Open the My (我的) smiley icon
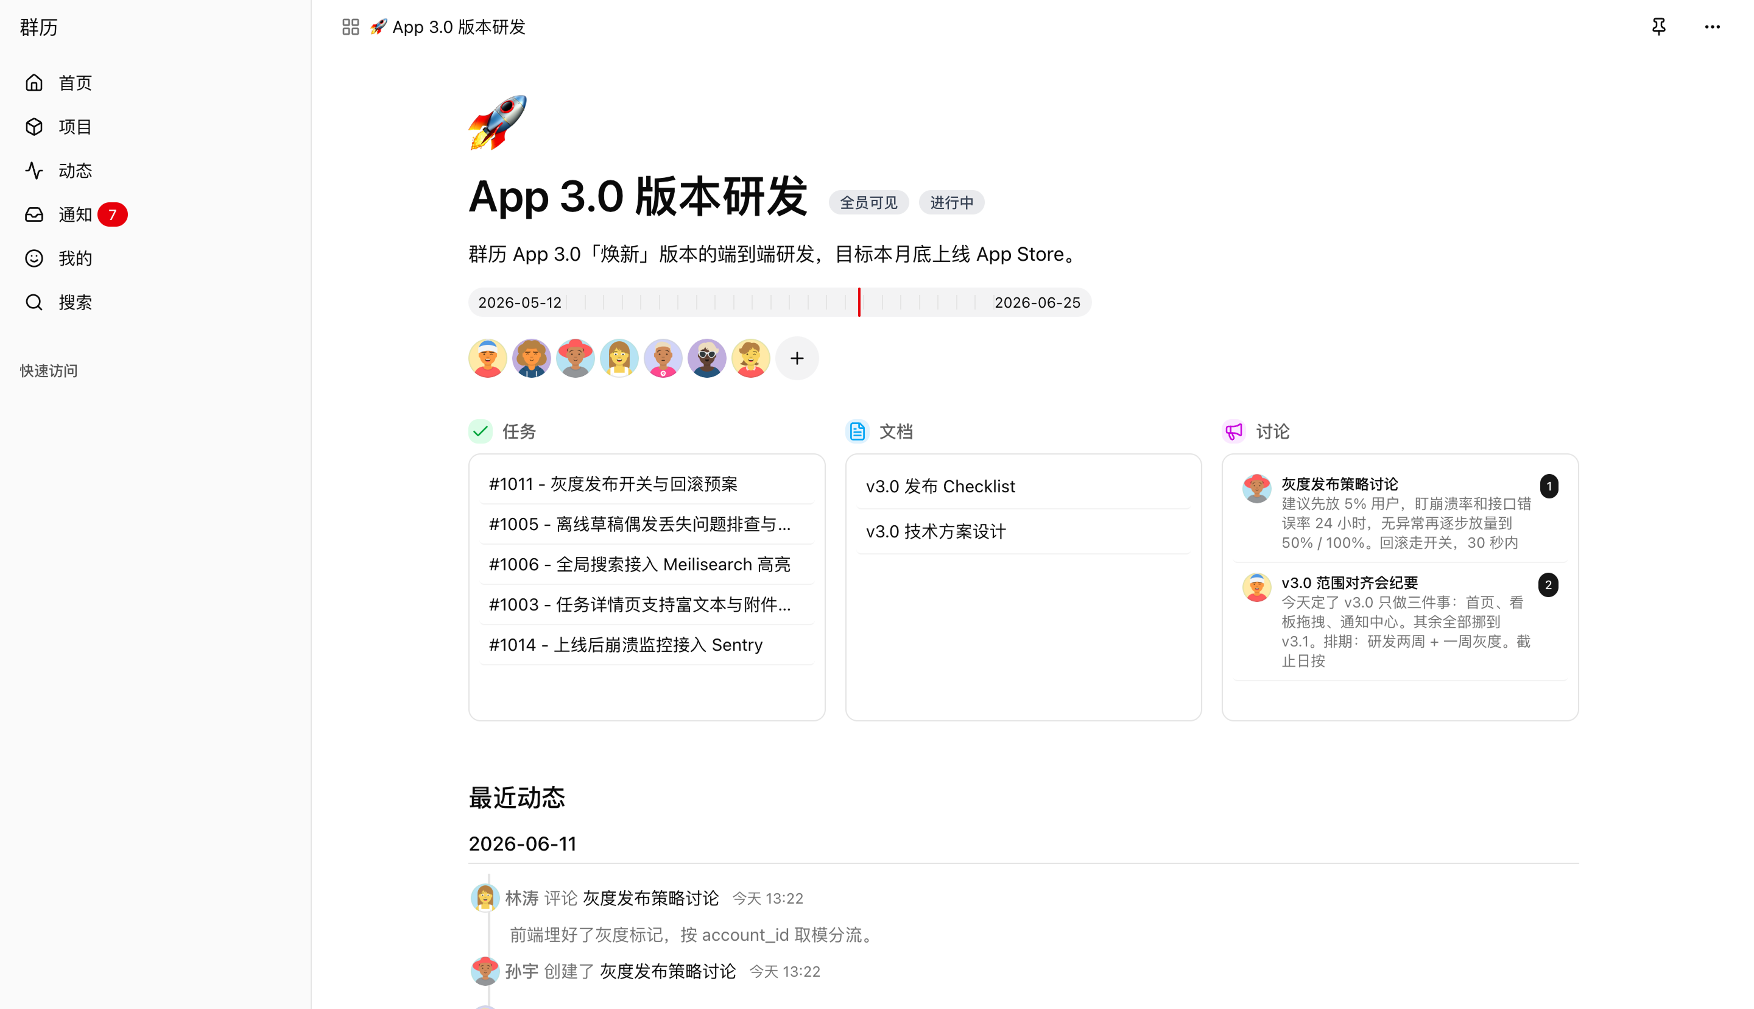Viewport: 1754px width, 1009px height. tap(34, 258)
